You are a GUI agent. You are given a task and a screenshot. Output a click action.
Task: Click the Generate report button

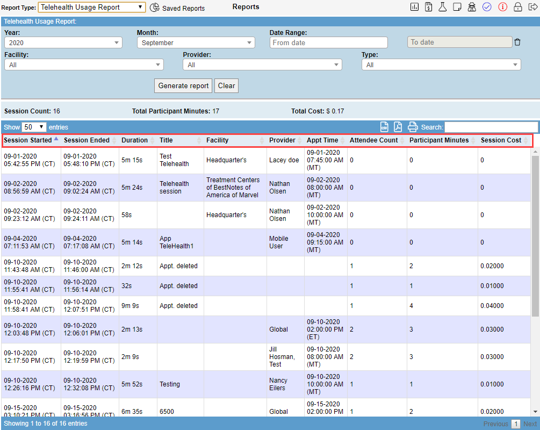[x=183, y=86]
